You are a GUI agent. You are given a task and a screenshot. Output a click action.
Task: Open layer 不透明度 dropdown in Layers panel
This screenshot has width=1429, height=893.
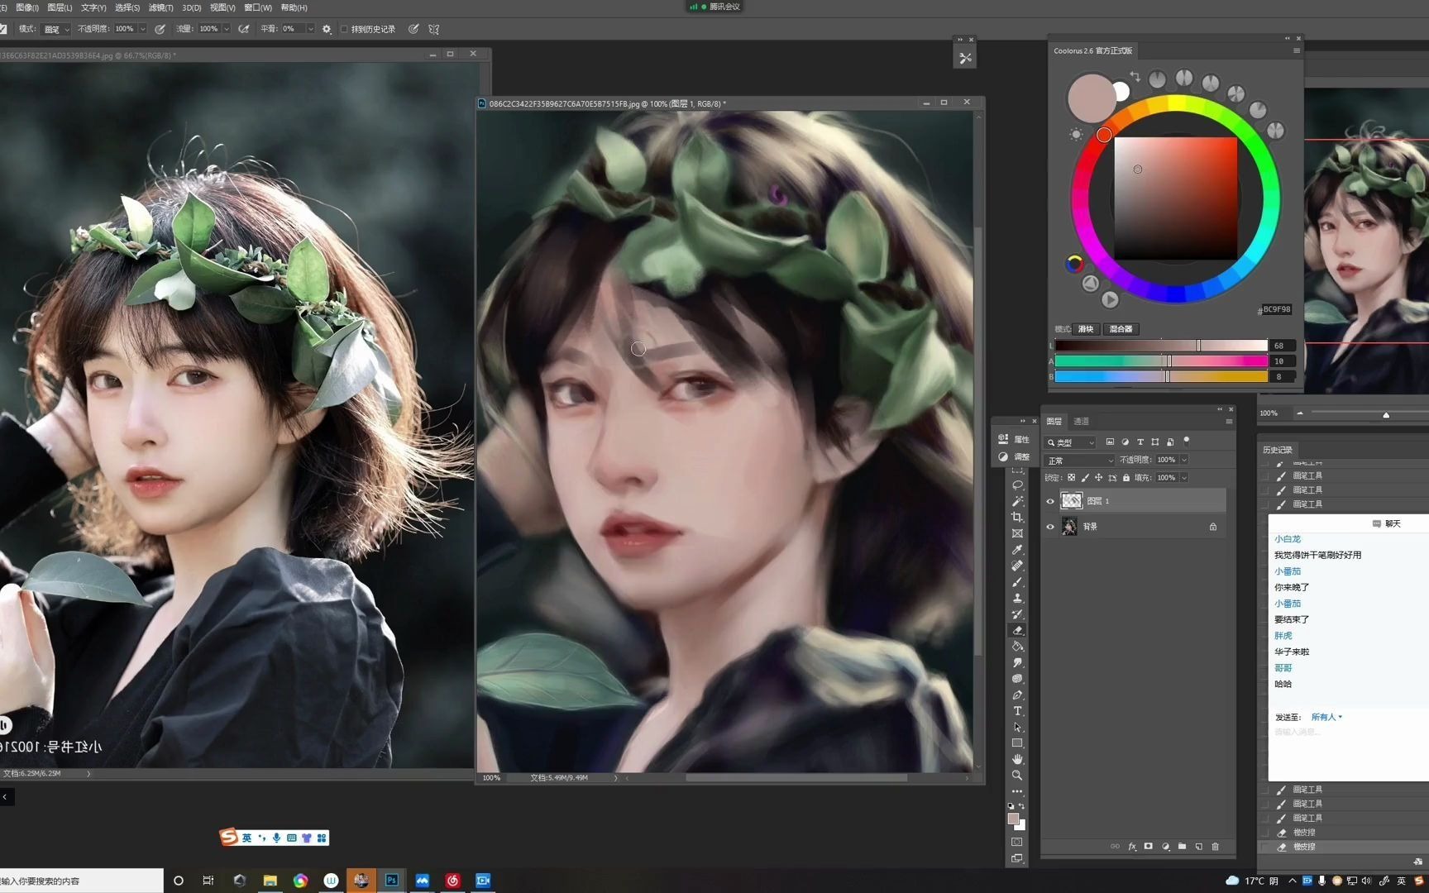[x=1184, y=460]
